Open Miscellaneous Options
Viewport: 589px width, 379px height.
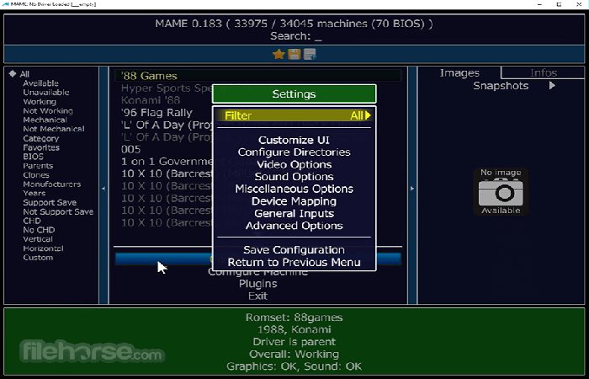pos(294,189)
